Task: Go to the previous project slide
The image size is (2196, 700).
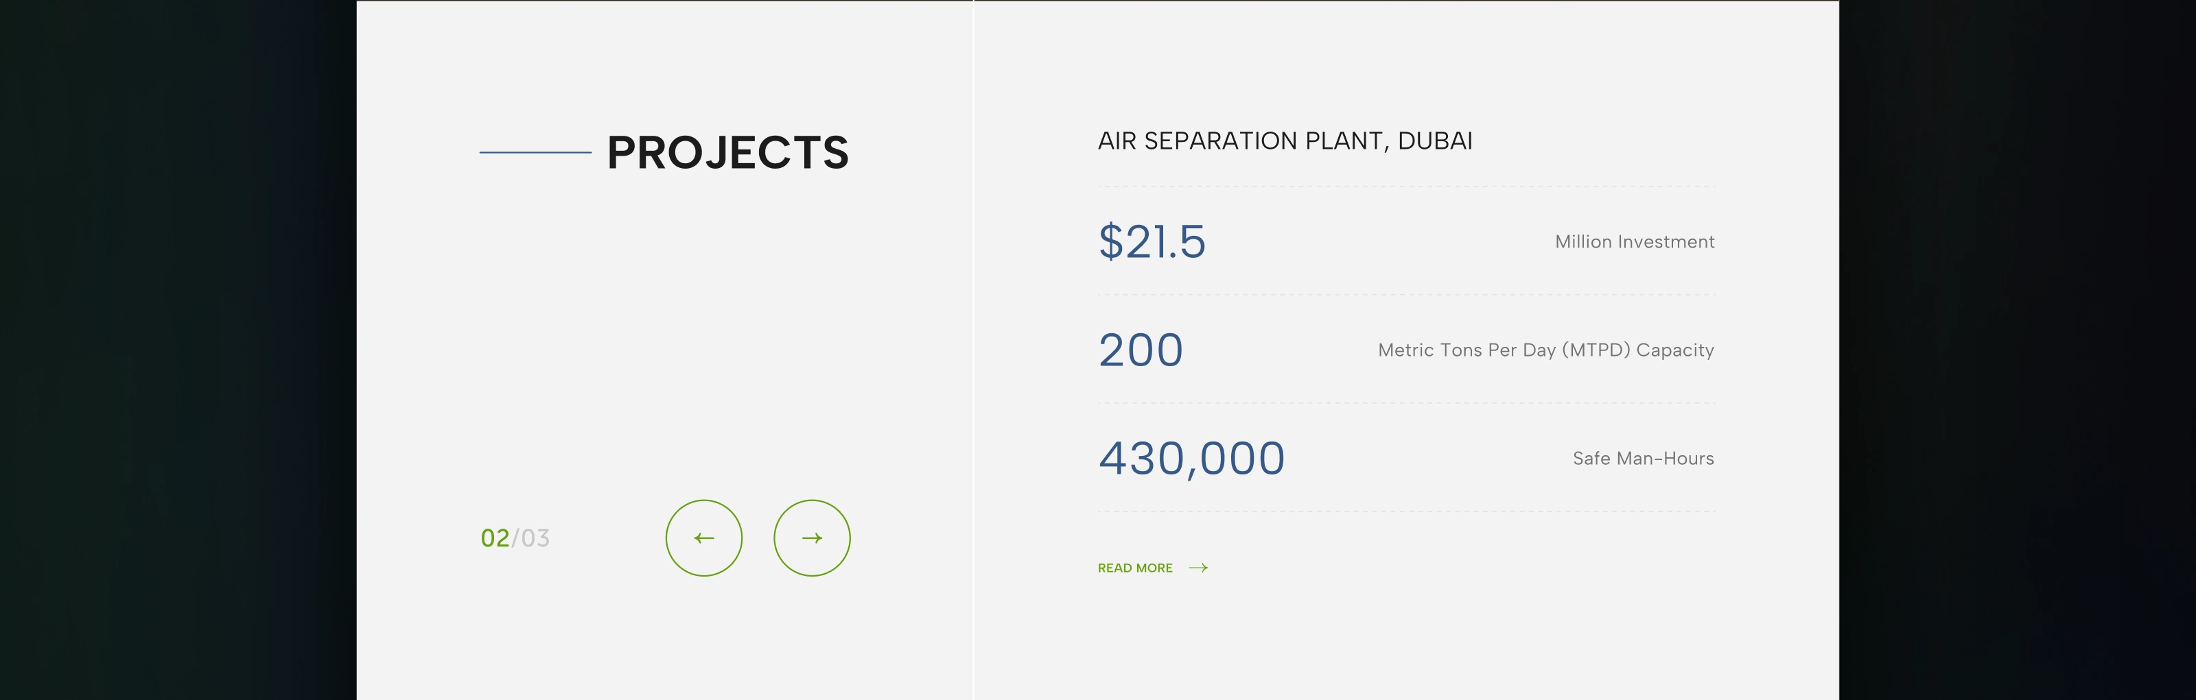Action: coord(703,538)
